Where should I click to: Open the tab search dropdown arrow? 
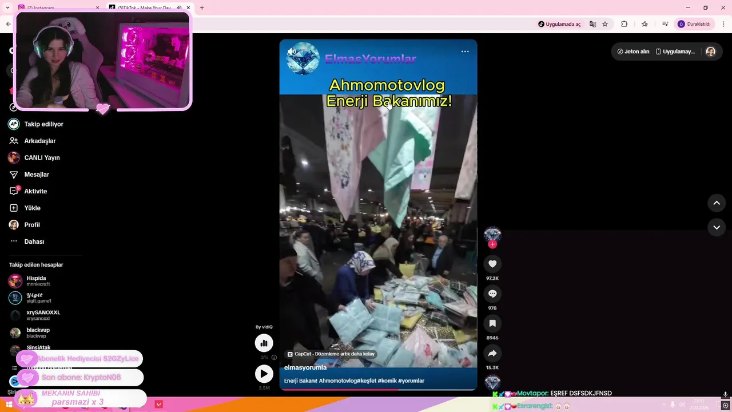[x=7, y=7]
